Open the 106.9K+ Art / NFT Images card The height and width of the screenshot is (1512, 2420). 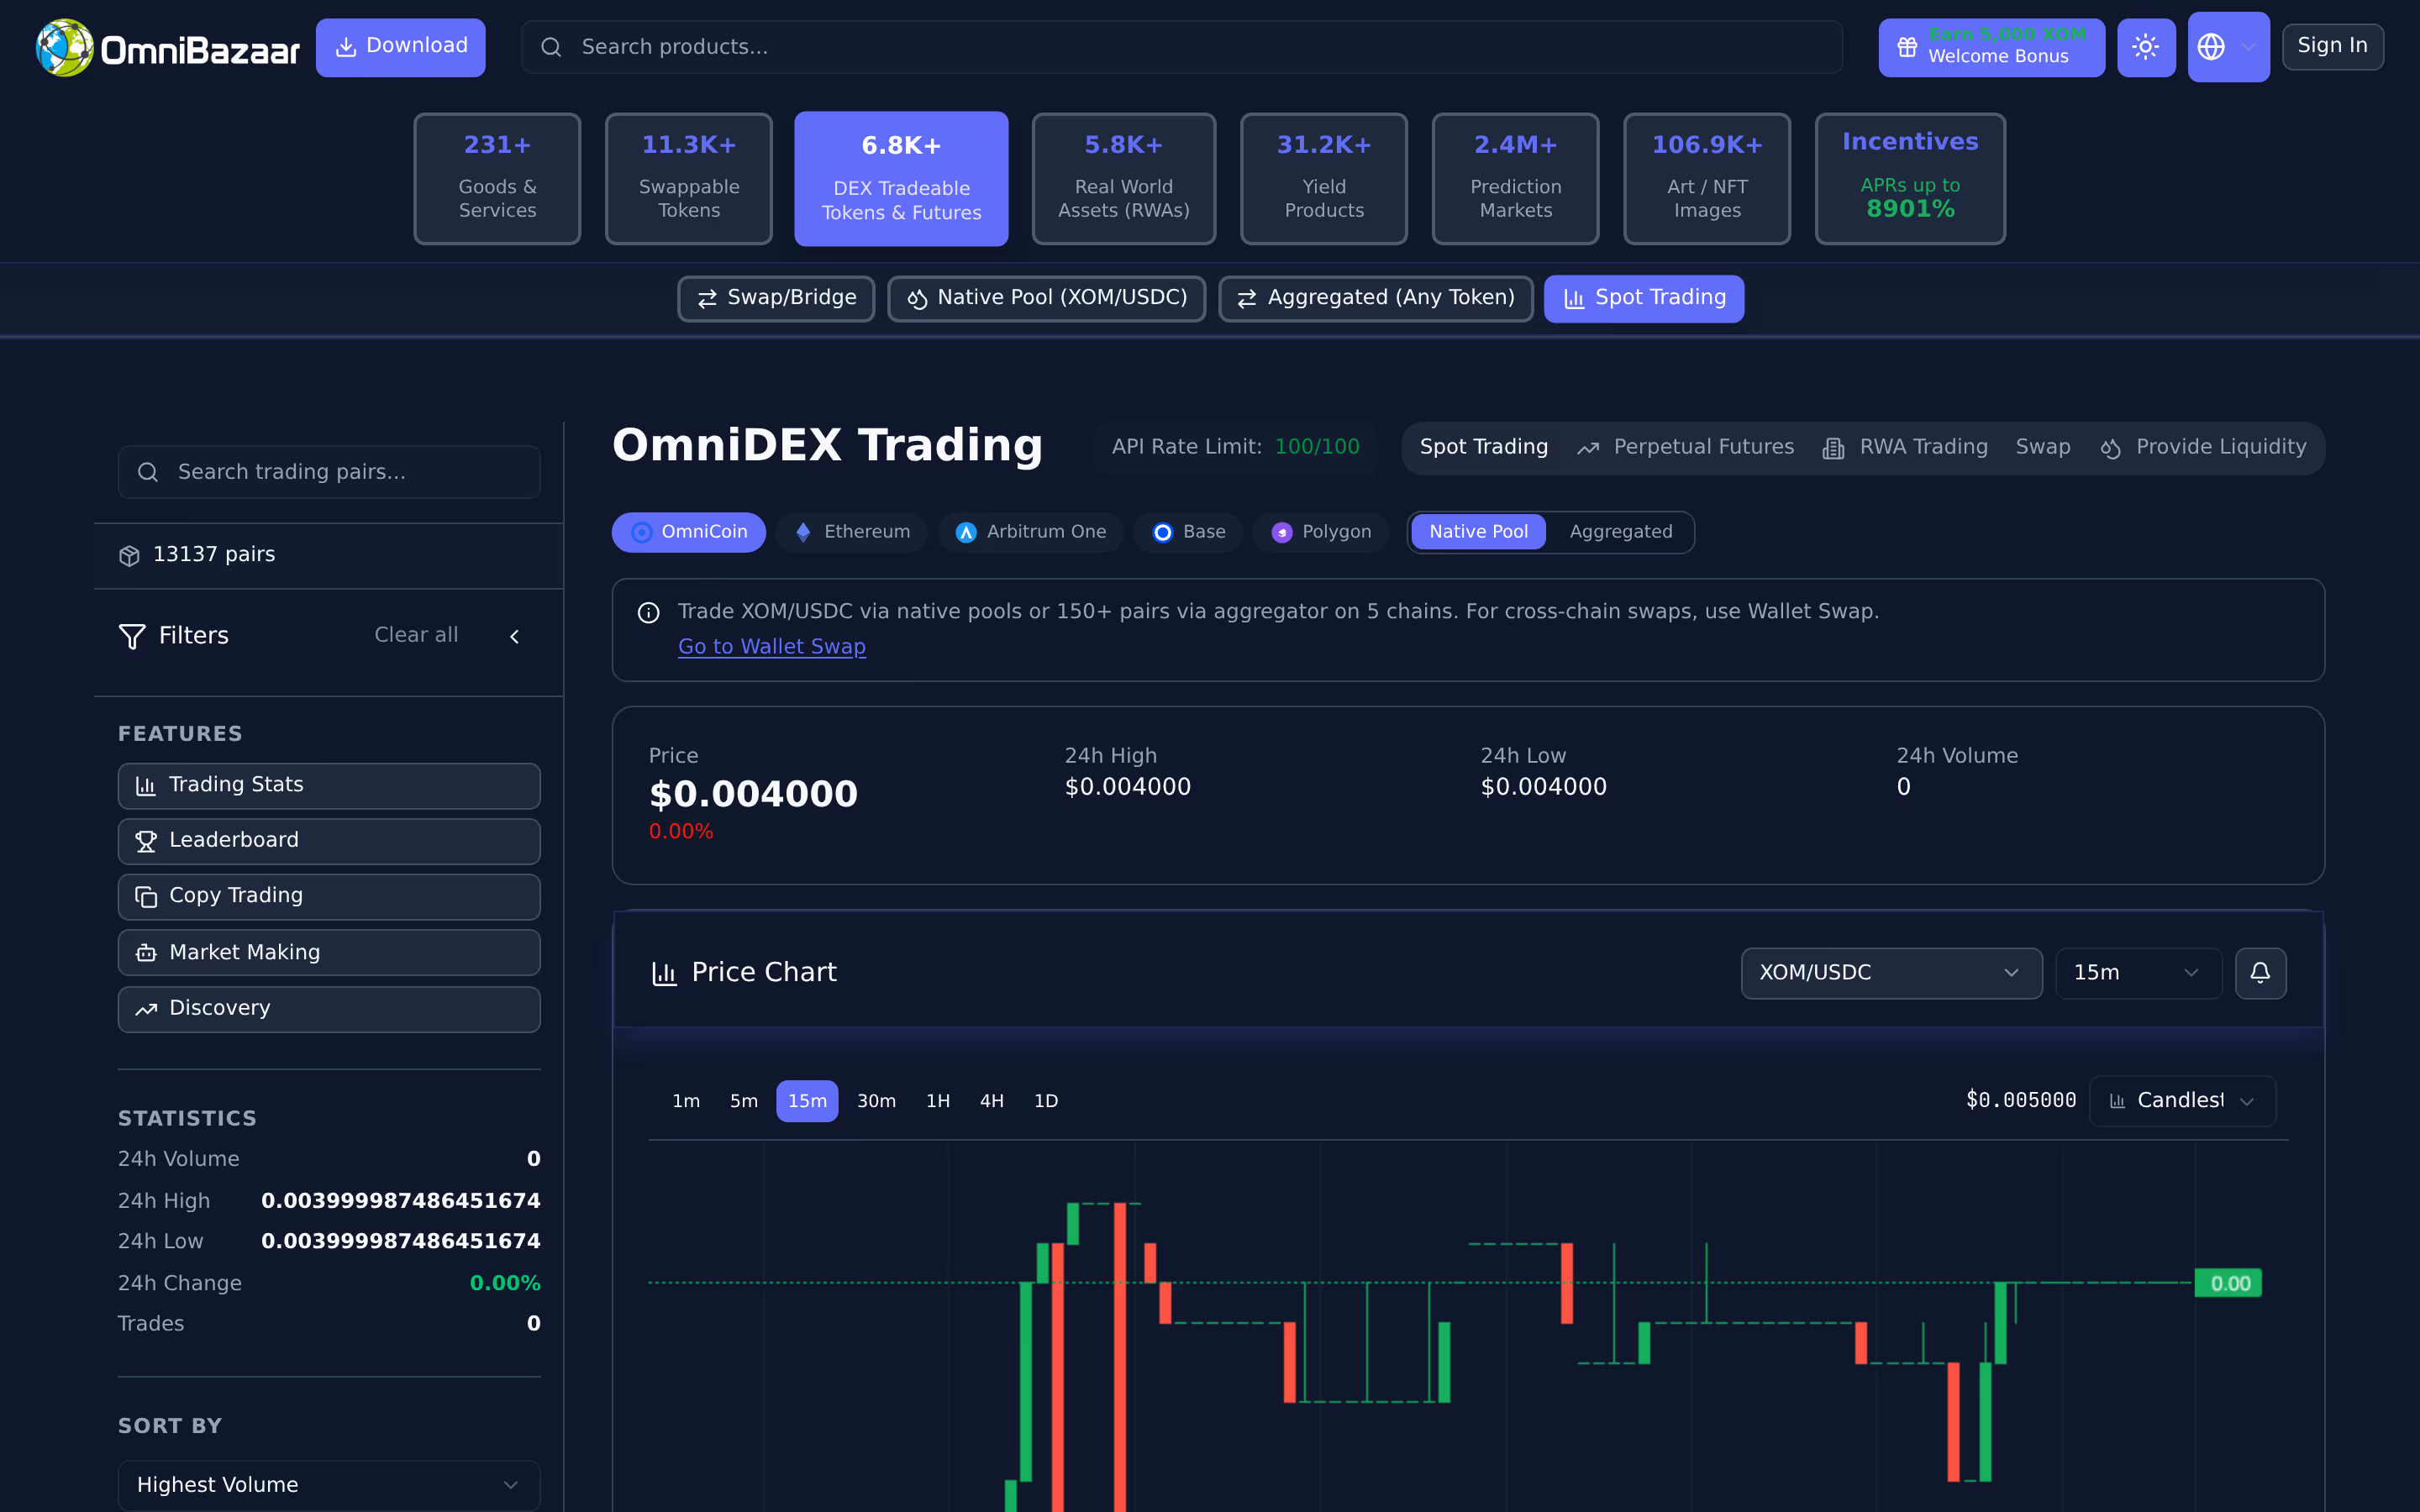1707,179
